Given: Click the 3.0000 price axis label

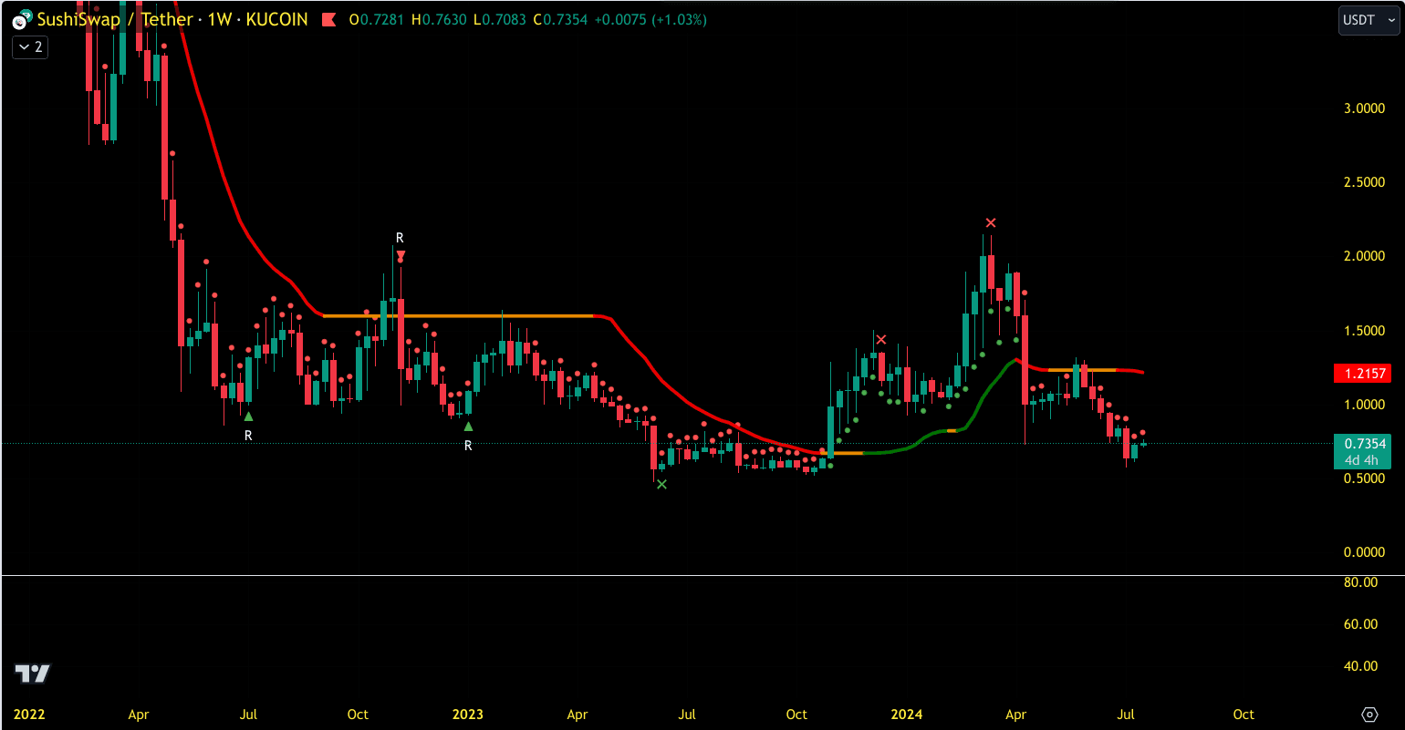Looking at the screenshot, I should (x=1365, y=108).
